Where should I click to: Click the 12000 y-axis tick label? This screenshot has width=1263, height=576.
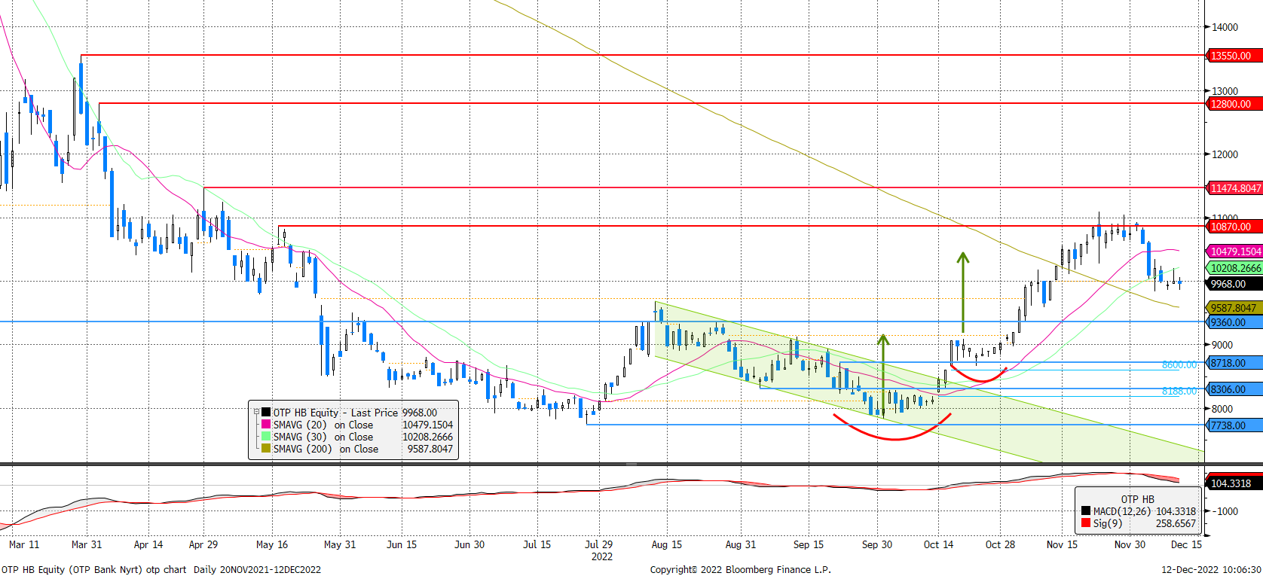[x=1225, y=154]
